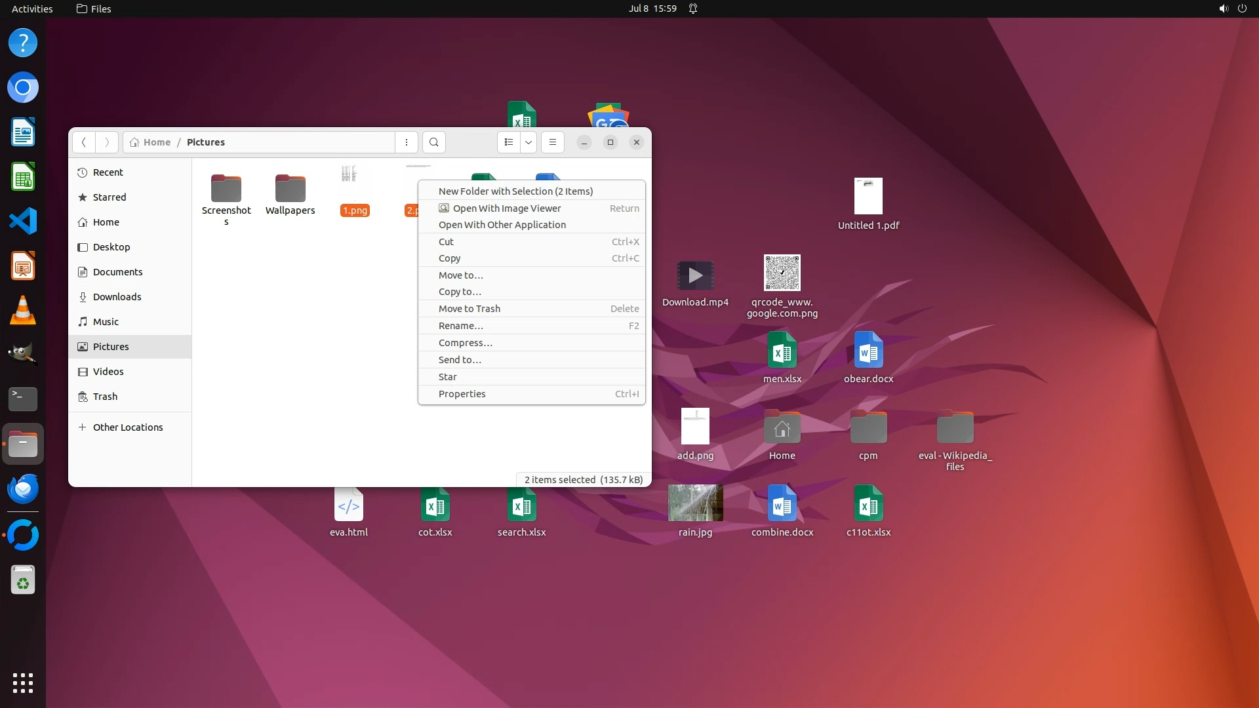Toggle list view icon in Files toolbar

(x=509, y=142)
